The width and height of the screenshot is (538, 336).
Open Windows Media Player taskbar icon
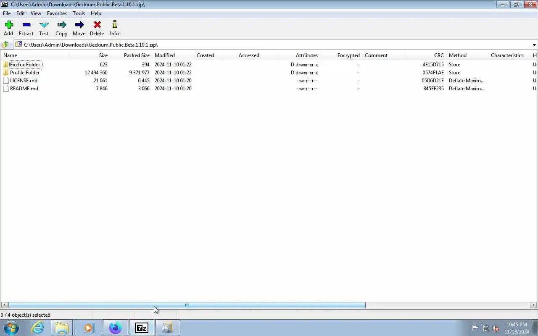[x=88, y=328]
